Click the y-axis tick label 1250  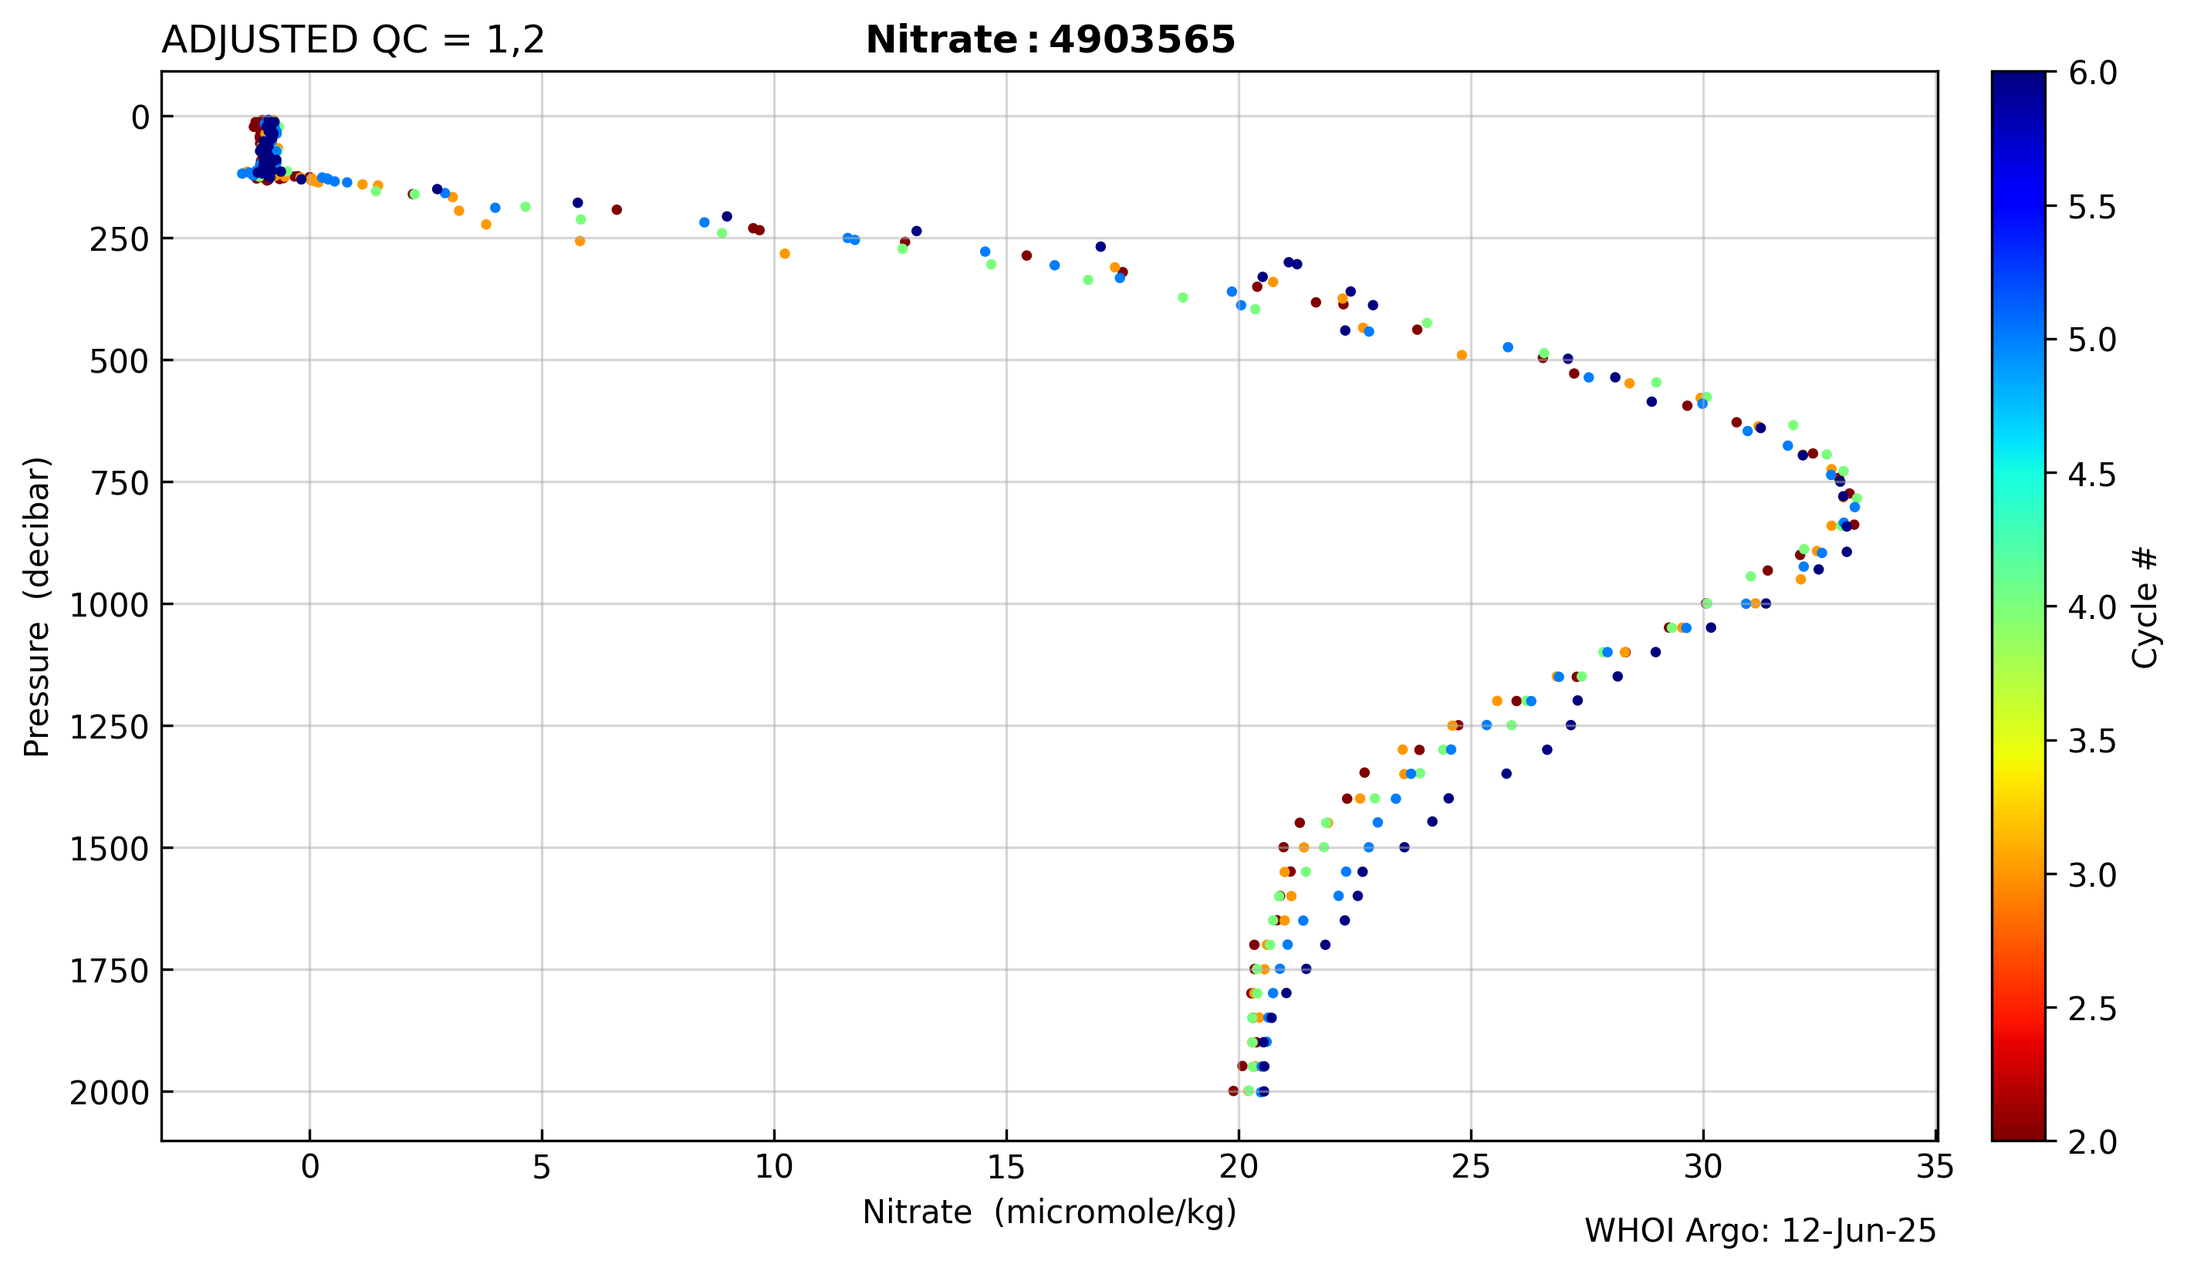[110, 728]
